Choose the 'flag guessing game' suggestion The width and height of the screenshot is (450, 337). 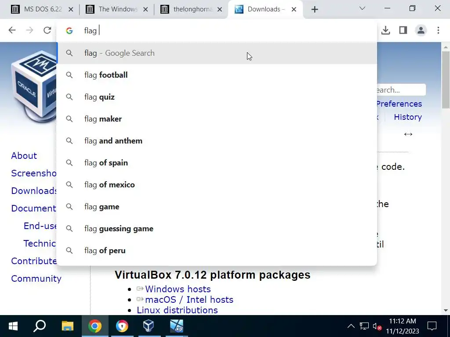click(217, 229)
